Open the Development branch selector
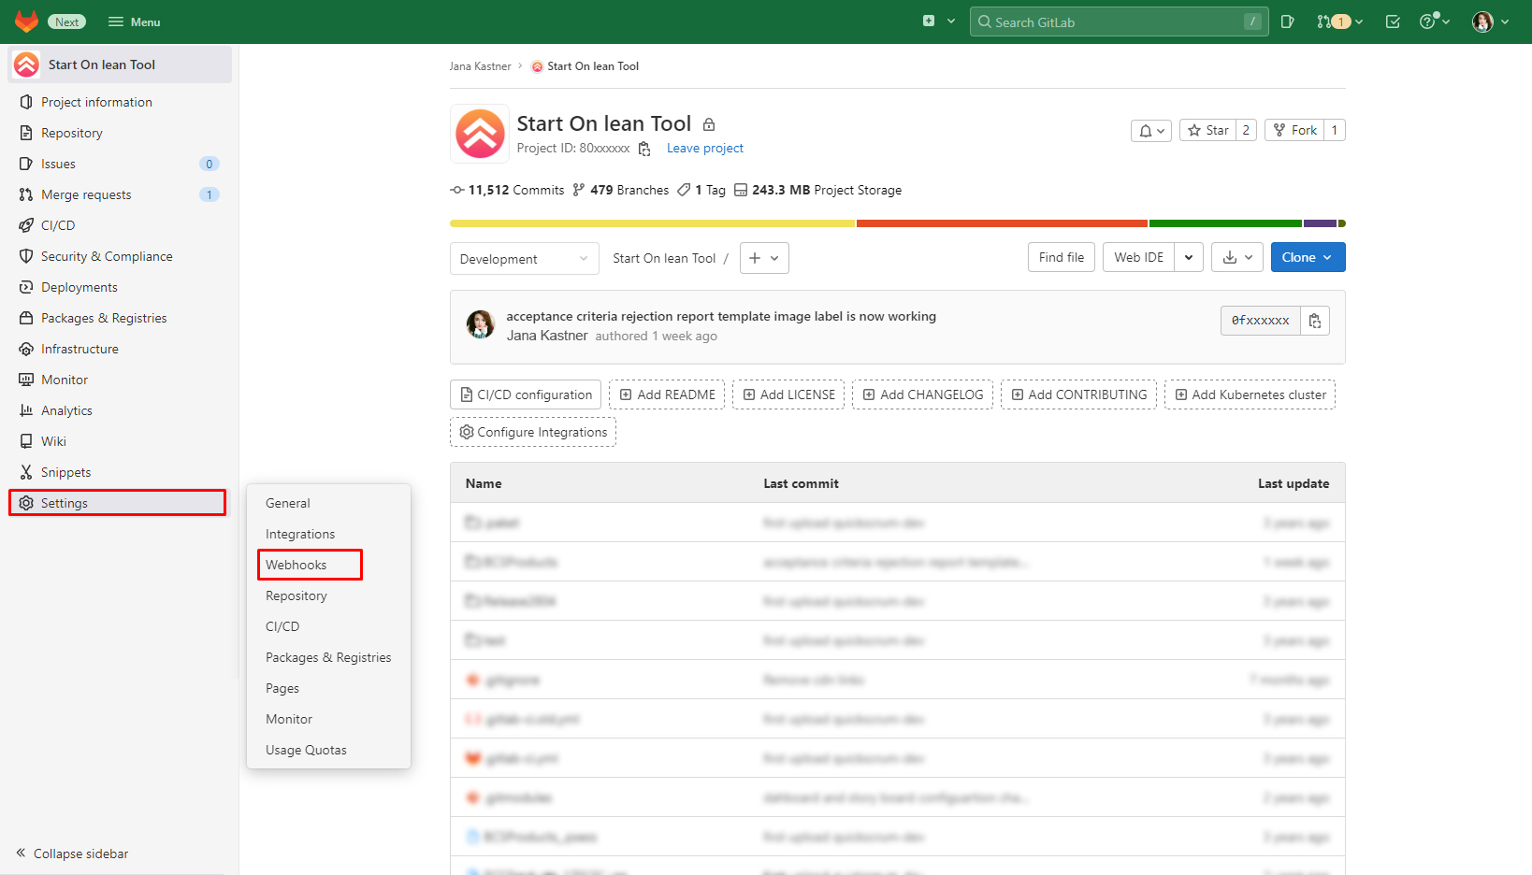Screen dimensions: 1532x875 [524, 259]
